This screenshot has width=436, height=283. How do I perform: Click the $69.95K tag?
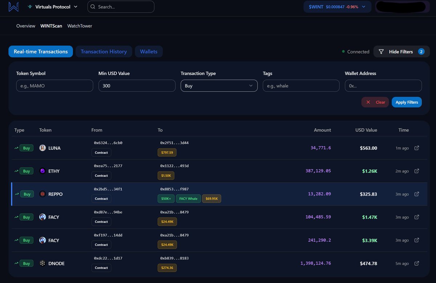(211, 198)
